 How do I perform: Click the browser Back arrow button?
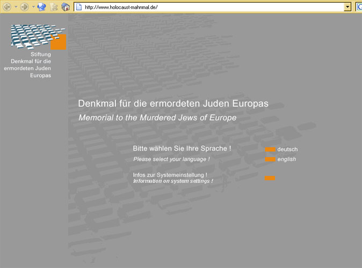[7, 7]
